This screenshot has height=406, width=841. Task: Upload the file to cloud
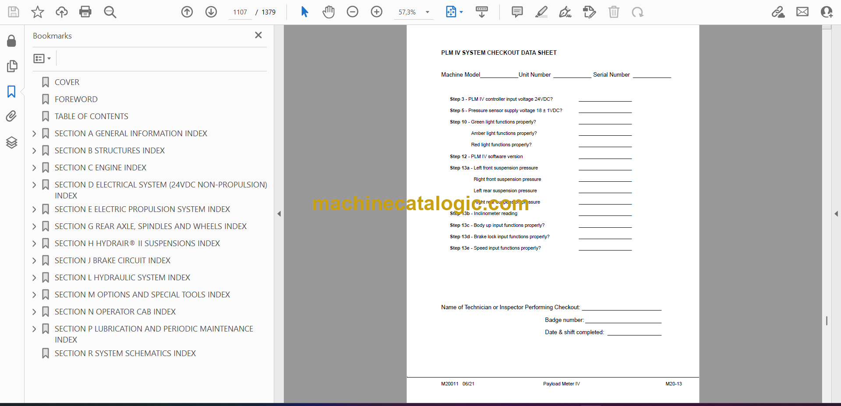click(x=62, y=12)
